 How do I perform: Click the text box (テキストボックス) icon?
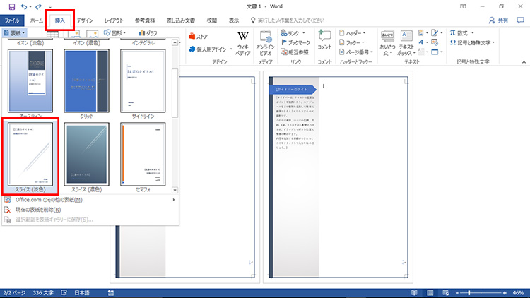click(407, 41)
